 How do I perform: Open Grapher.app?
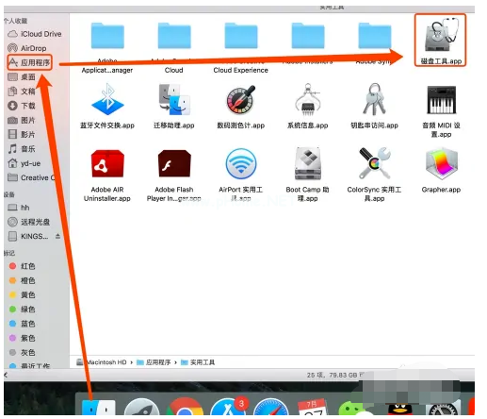click(x=441, y=163)
